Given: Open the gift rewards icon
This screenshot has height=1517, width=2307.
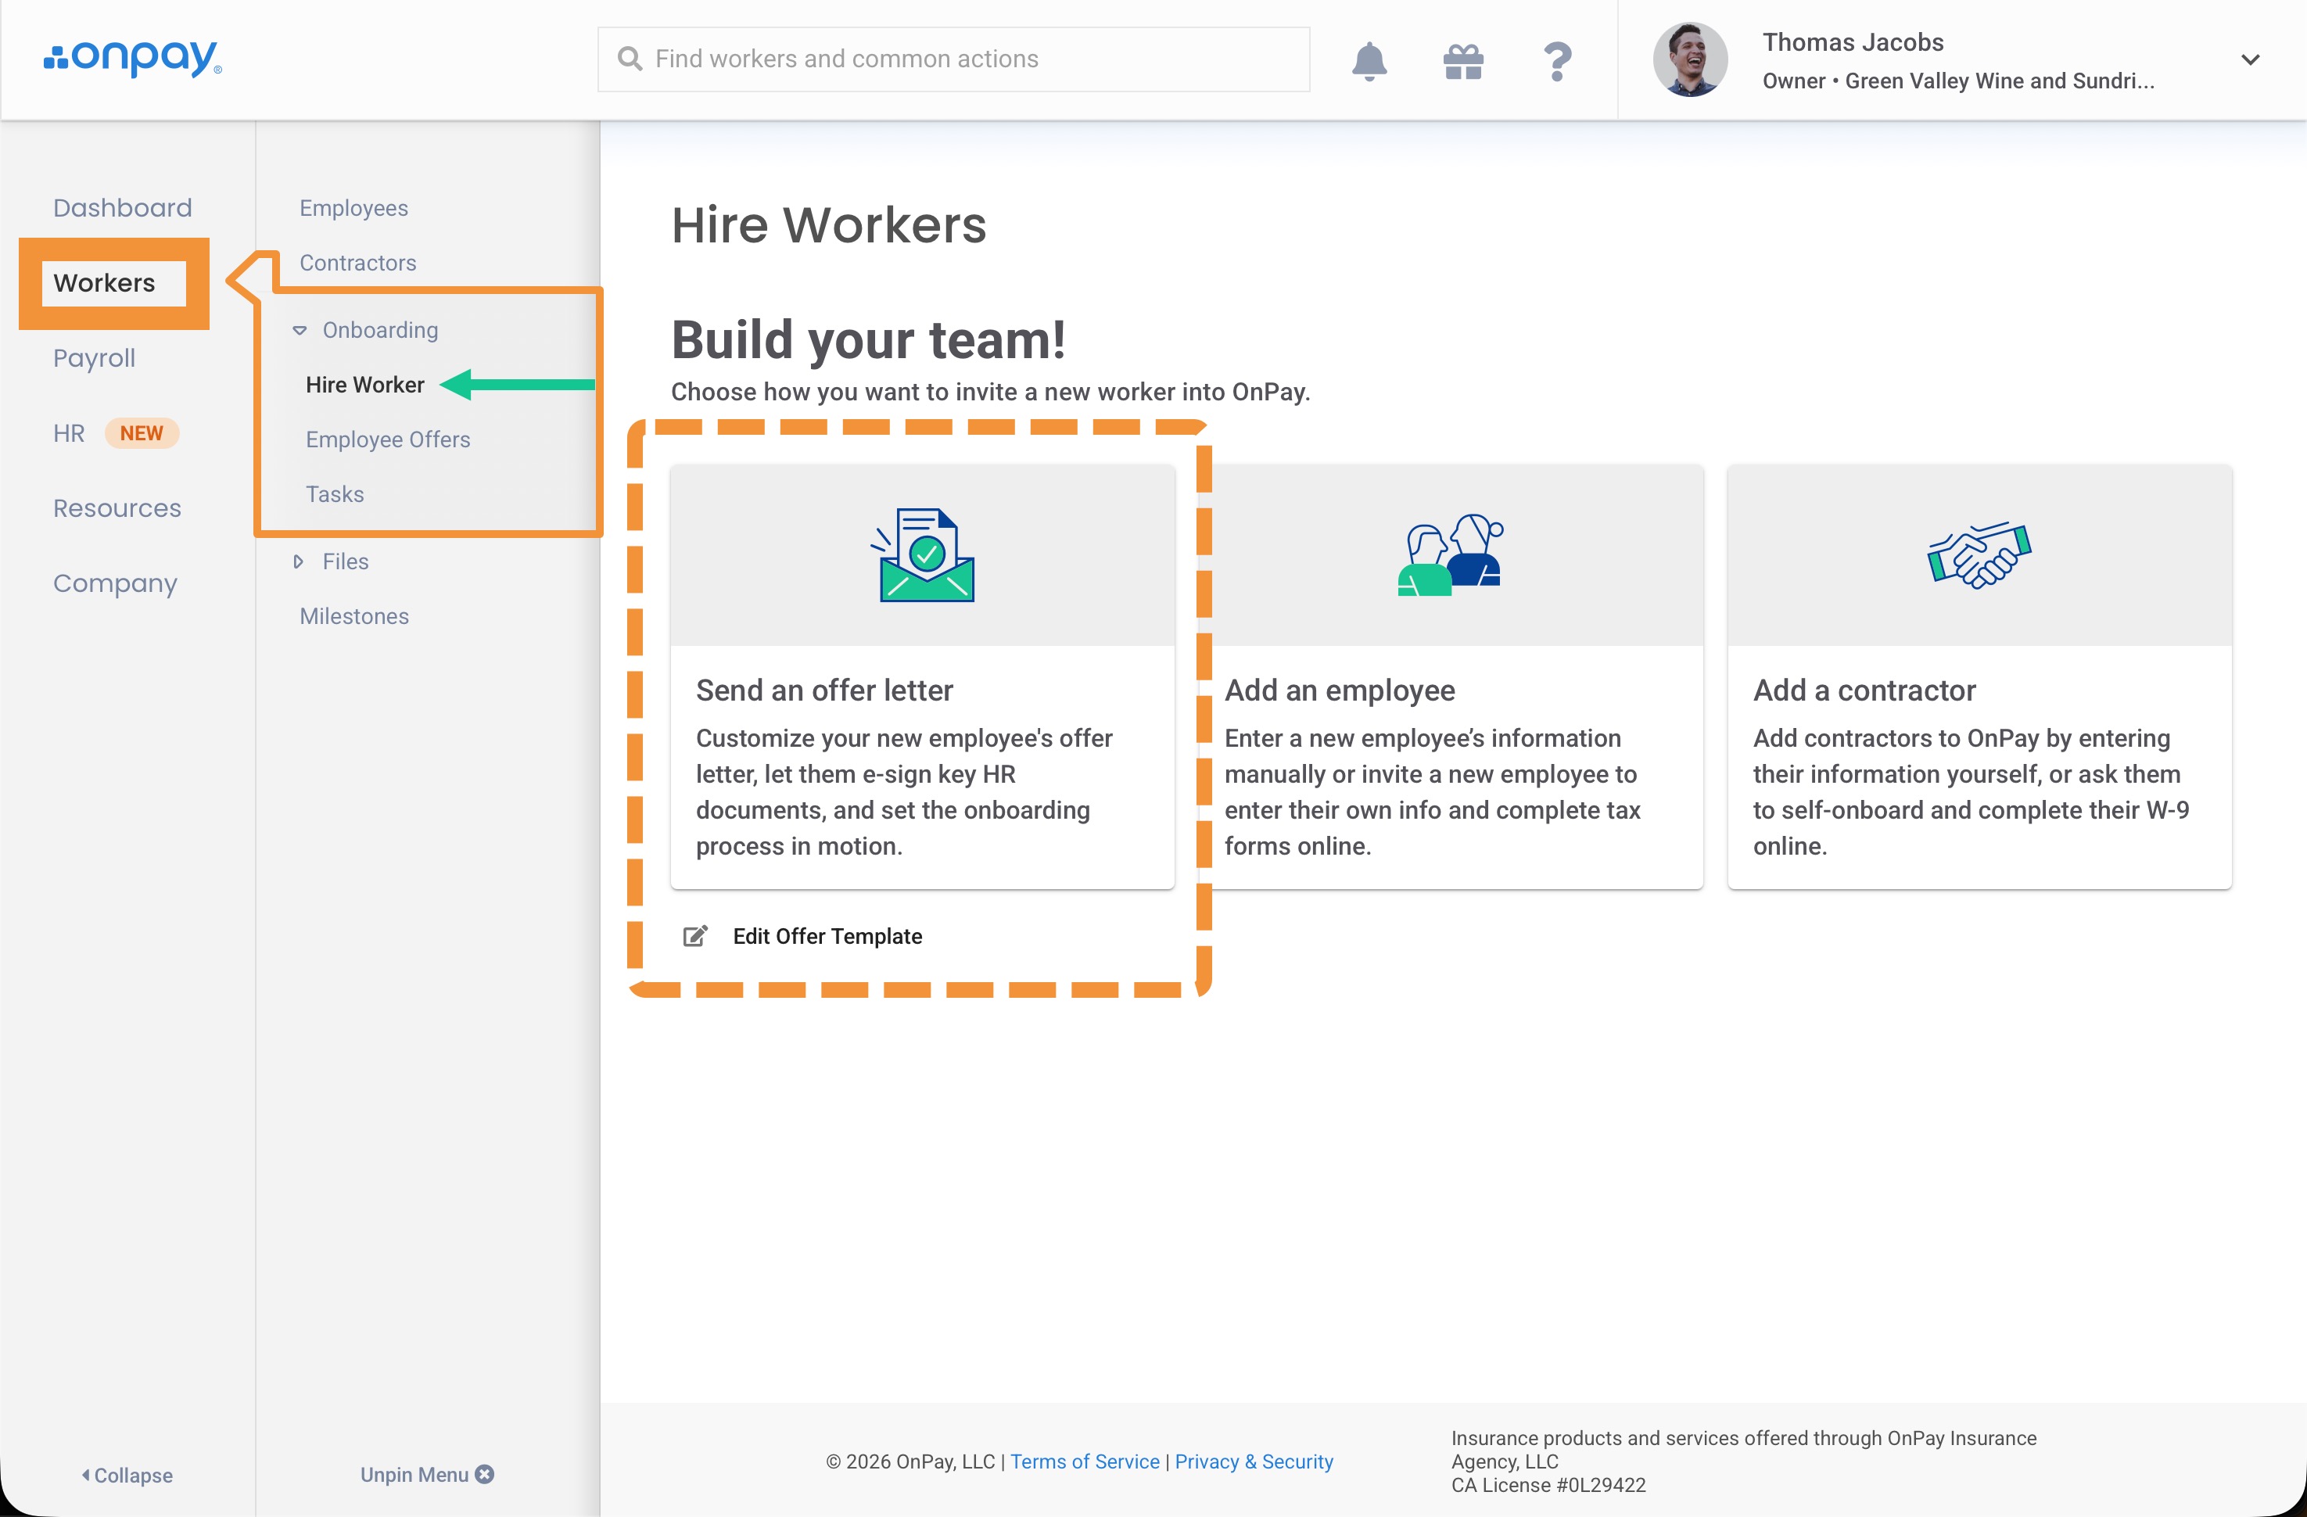Looking at the screenshot, I should (x=1462, y=61).
